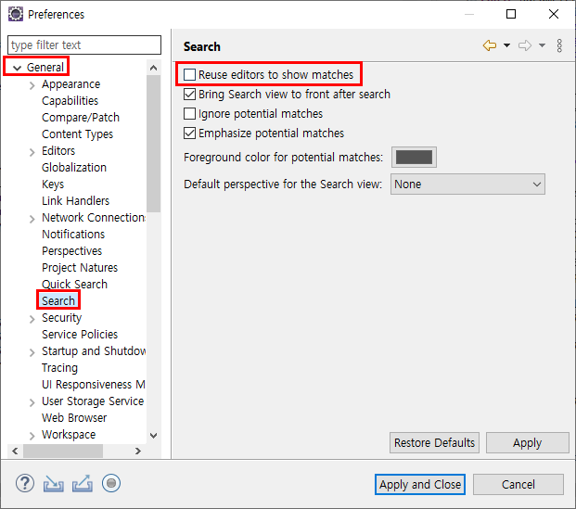Viewport: 576px width, 509px height.
Task: Pick foreground color for potential matches
Action: pos(414,158)
